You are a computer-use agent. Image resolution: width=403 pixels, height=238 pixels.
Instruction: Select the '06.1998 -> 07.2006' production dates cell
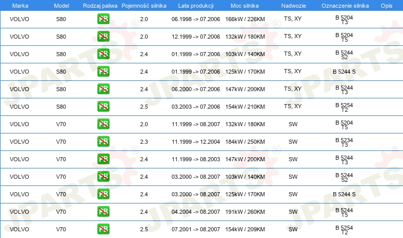pyautogui.click(x=196, y=19)
